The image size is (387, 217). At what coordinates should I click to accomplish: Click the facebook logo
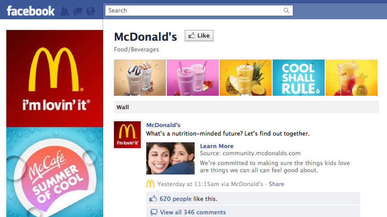click(30, 11)
